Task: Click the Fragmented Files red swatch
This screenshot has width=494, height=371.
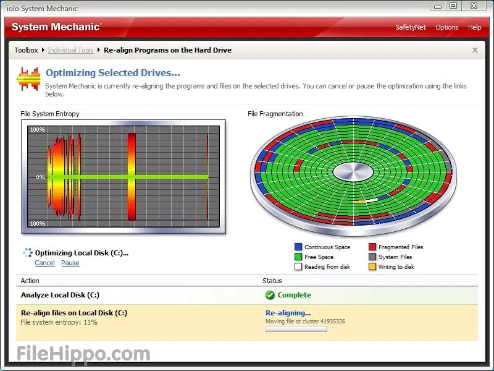Action: 372,247
